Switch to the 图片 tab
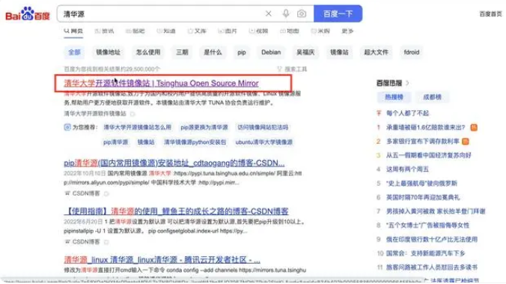The image size is (506, 284). click(x=228, y=31)
